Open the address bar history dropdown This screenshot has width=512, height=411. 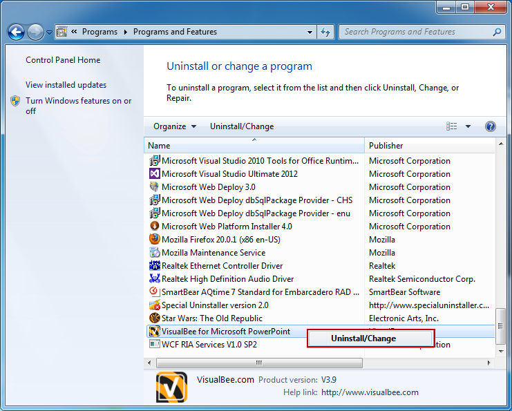(x=310, y=32)
